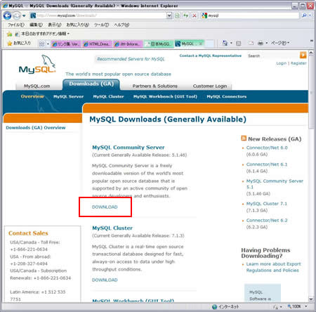Image resolution: width=316 pixels, height=312 pixels.
Task: Open a new blank tab
Action: (209, 44)
